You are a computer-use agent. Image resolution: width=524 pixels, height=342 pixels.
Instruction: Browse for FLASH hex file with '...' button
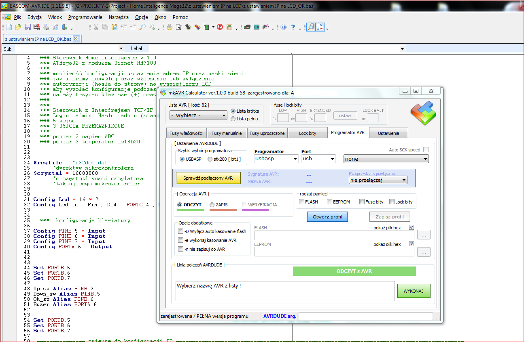pyautogui.click(x=424, y=235)
